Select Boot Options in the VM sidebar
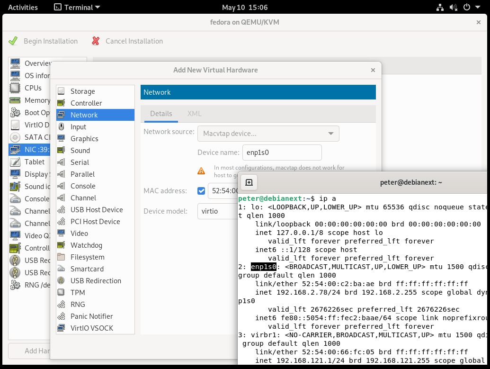This screenshot has height=369, width=490. click(30, 113)
